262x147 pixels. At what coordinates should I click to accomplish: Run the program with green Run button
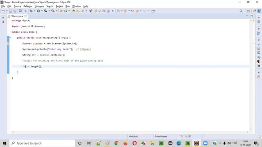point(38,11)
